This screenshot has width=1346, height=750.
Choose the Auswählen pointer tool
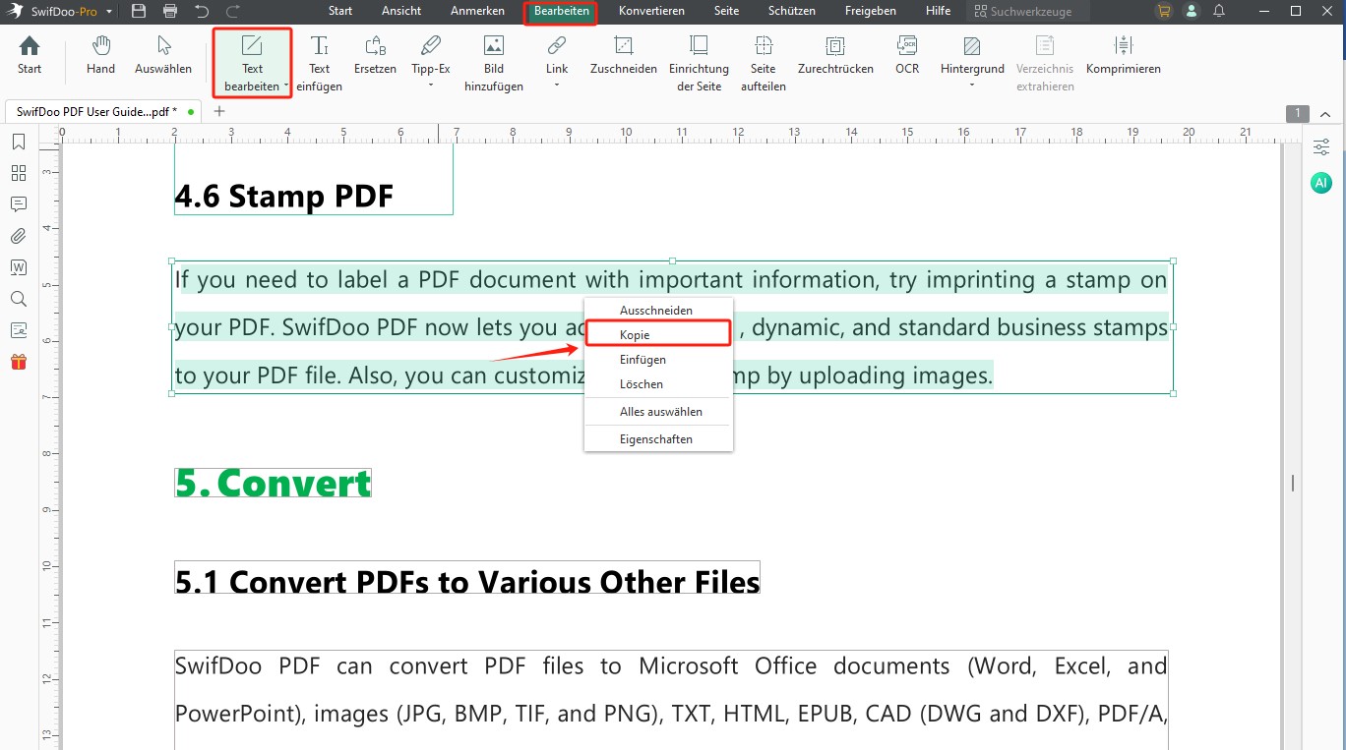coord(163,55)
